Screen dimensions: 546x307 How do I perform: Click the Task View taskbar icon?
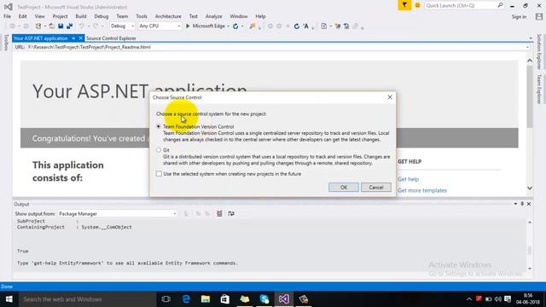(x=166, y=299)
